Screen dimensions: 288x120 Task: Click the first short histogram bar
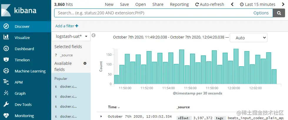pyautogui.click(x=116, y=80)
